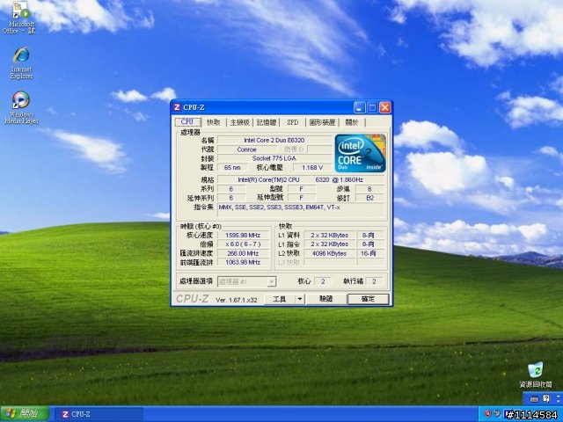Open the Recycle Bin desktop icon
Screen dimensions: 563x422
[536, 375]
